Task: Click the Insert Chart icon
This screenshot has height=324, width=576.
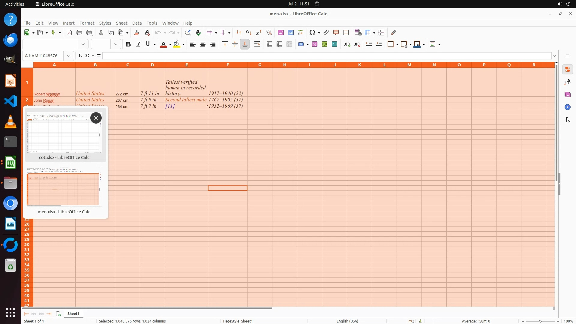Action: point(290,32)
